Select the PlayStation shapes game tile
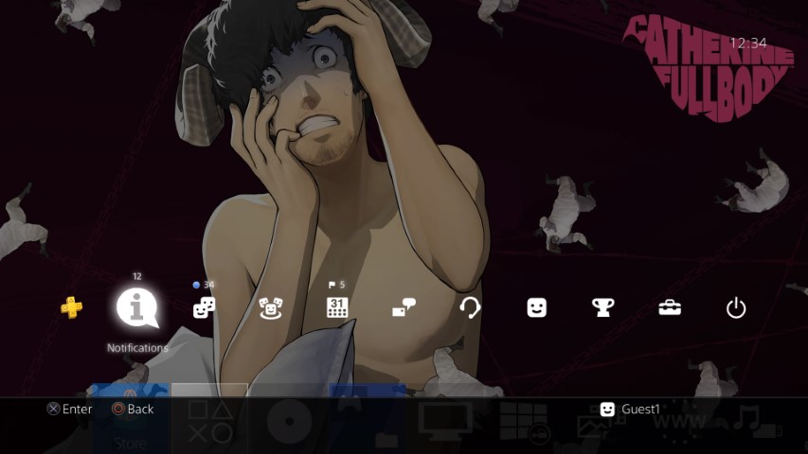 coord(209,421)
